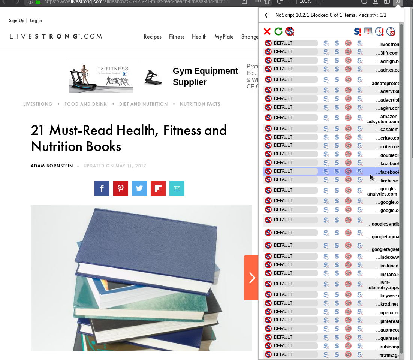Mark facebook.com as Untrusted with the red S

click(348, 163)
